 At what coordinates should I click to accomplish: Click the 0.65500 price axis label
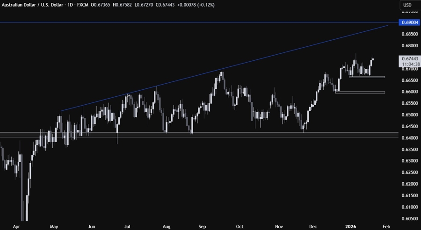[x=411, y=103]
